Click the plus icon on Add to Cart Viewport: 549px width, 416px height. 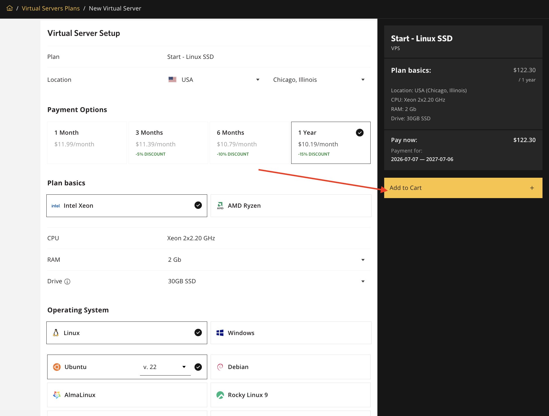pyautogui.click(x=532, y=188)
